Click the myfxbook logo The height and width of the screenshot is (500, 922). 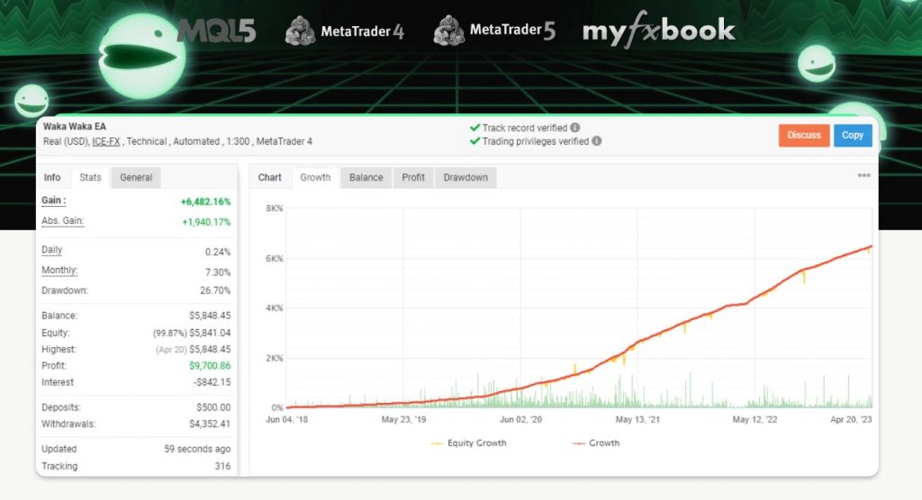coord(658,30)
